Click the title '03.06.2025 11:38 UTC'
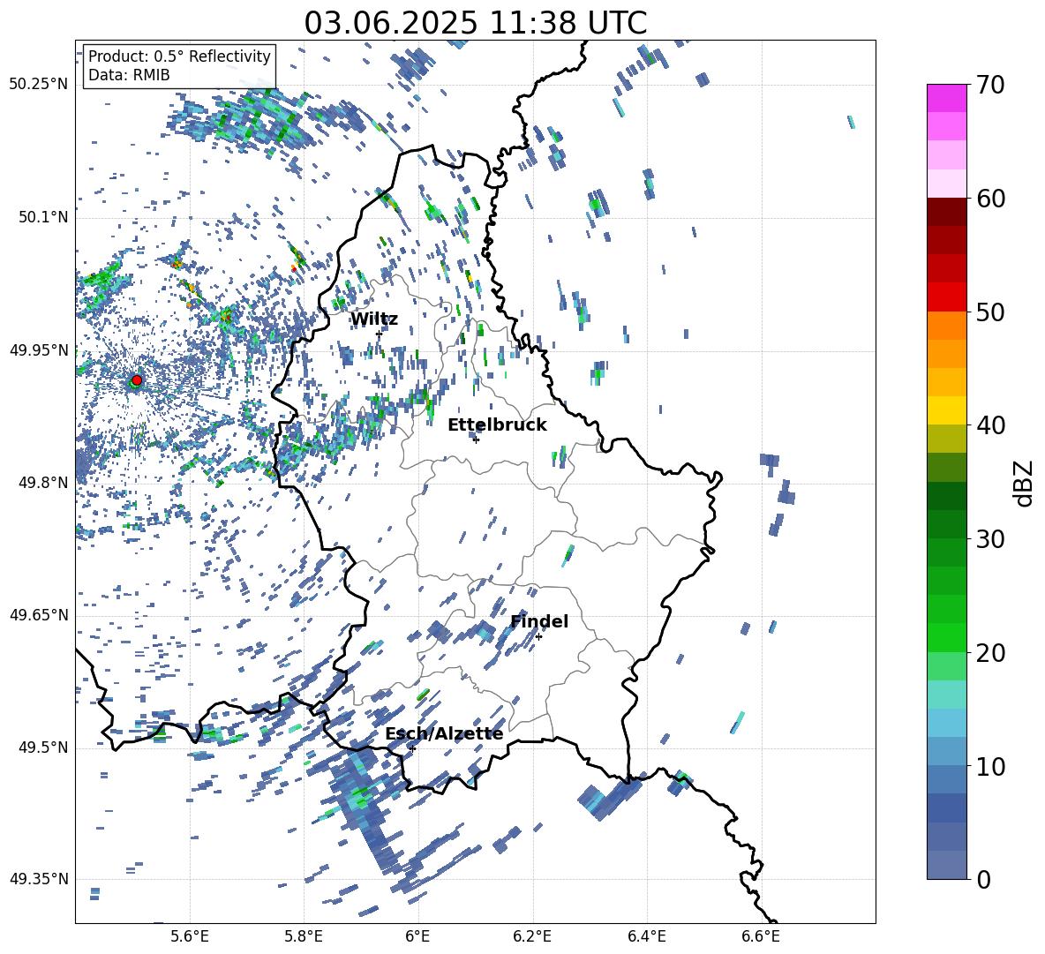 click(475, 23)
